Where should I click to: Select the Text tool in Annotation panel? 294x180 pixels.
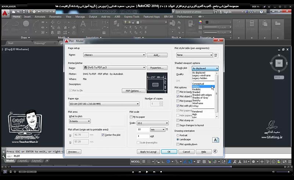[x=83, y=24]
